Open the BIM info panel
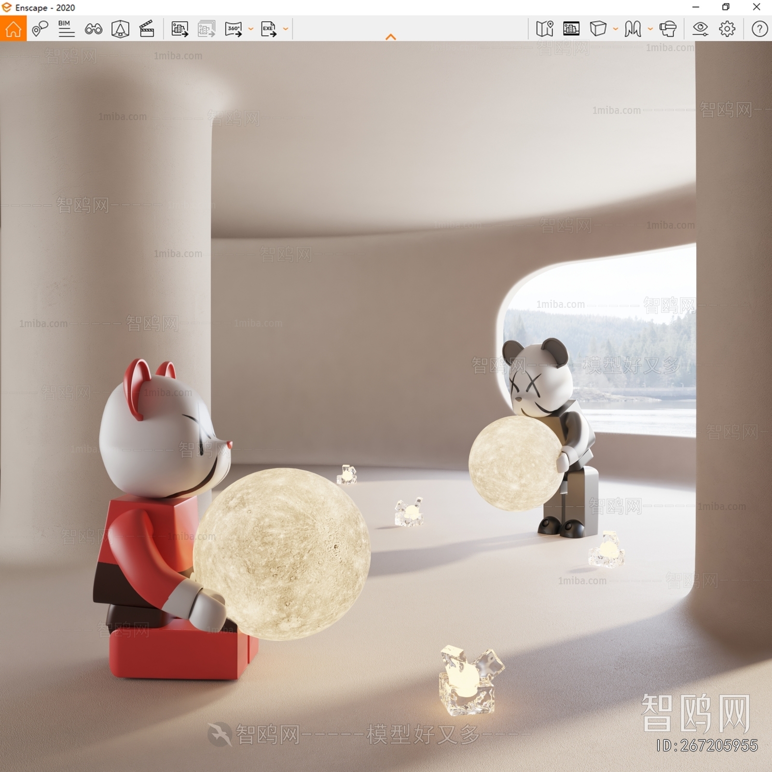This screenshot has width=772, height=772. click(66, 29)
